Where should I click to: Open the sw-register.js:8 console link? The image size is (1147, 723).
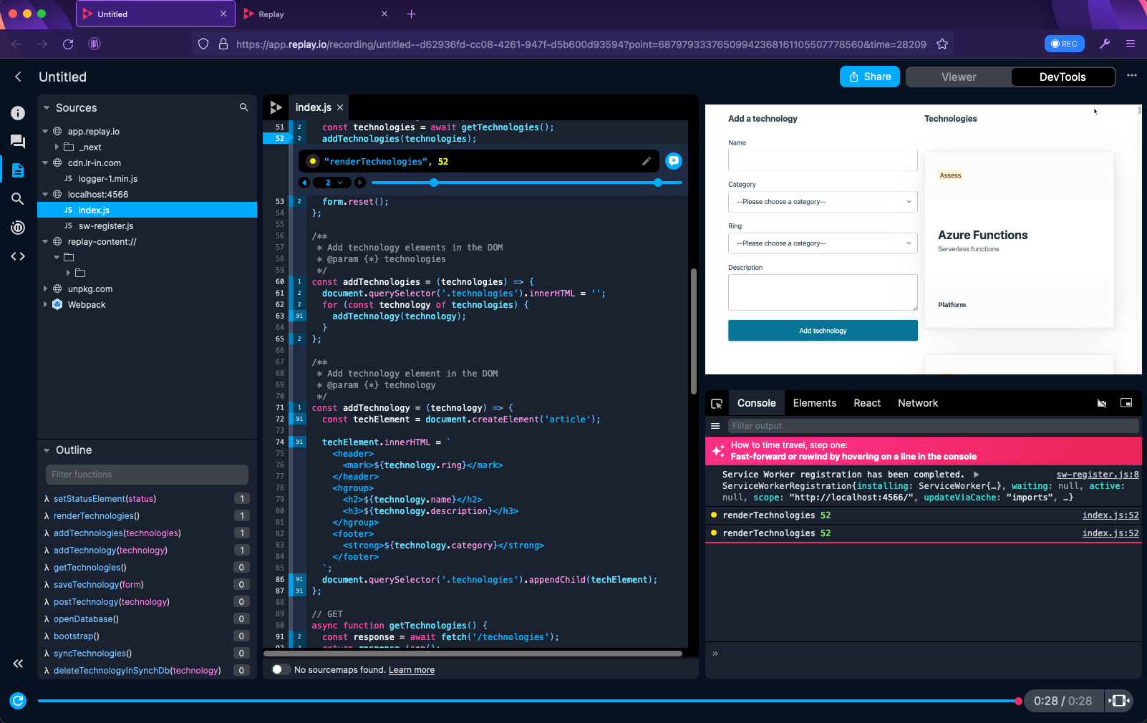(x=1098, y=475)
